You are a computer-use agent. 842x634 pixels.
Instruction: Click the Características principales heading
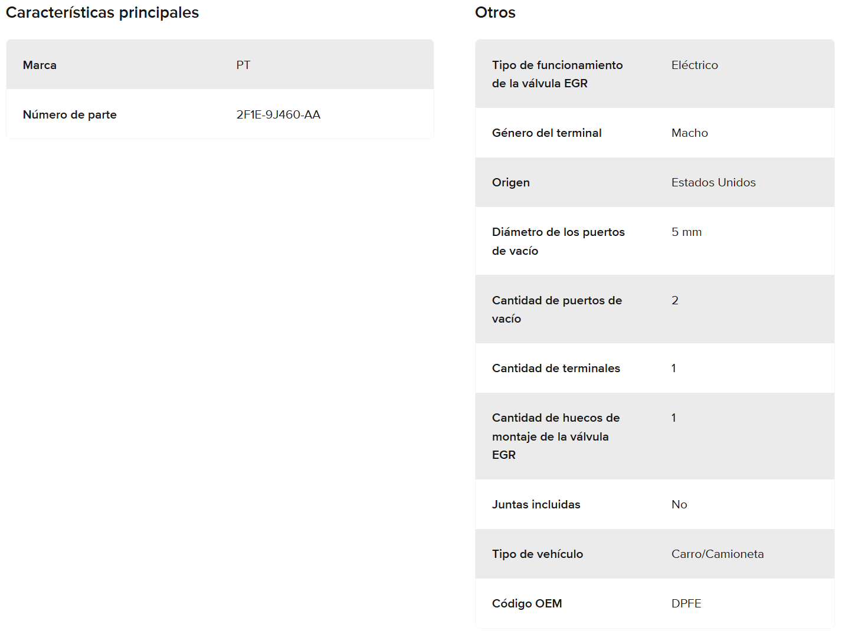[x=102, y=12]
